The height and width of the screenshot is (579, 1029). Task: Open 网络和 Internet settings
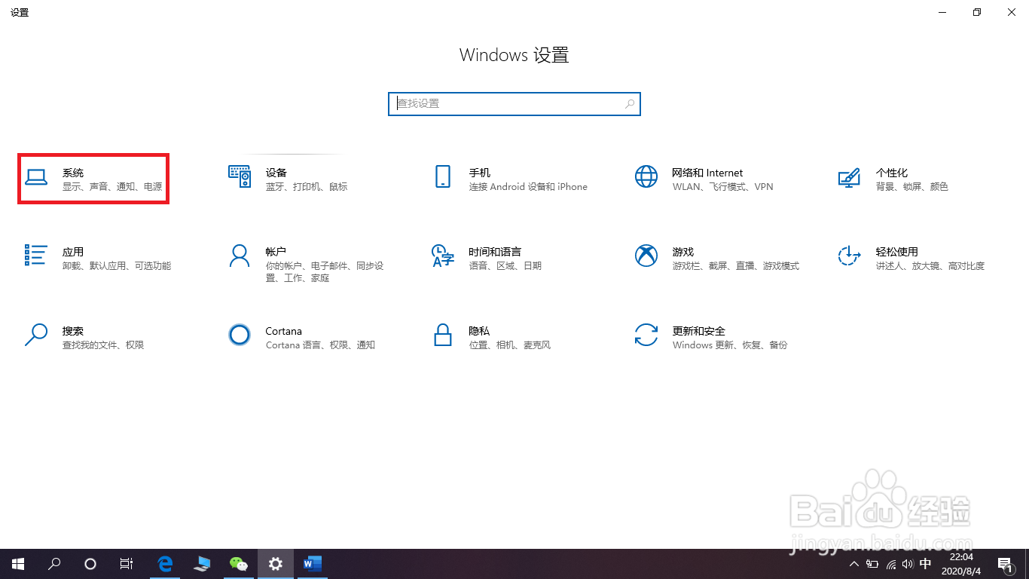point(704,179)
